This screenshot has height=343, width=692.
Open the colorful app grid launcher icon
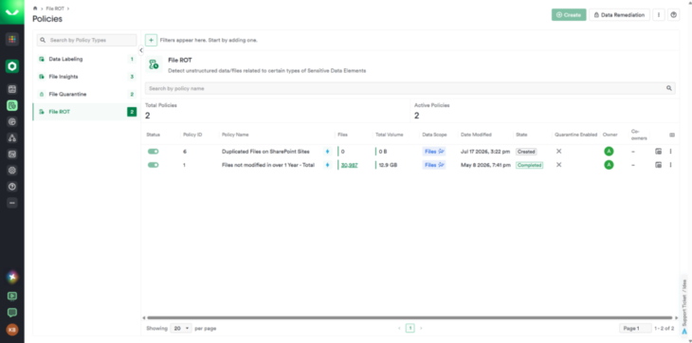coord(12,39)
